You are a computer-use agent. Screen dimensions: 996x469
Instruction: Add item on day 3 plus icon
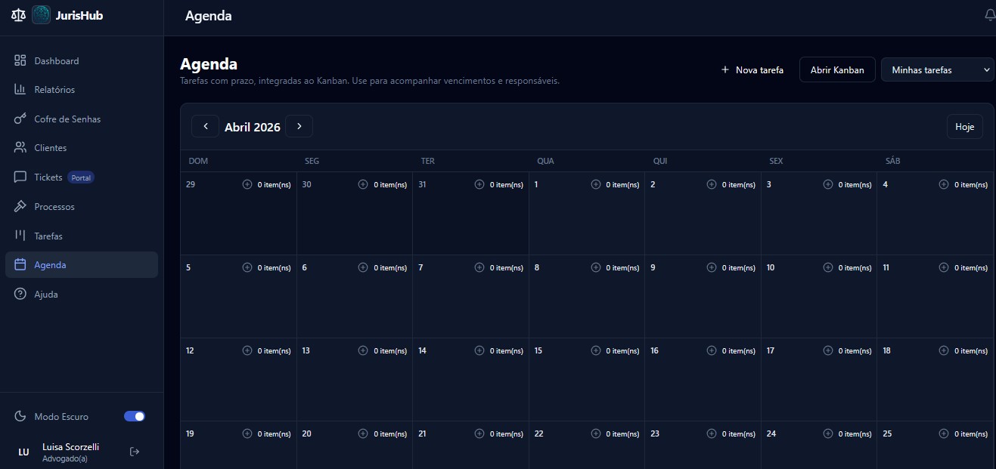(828, 184)
